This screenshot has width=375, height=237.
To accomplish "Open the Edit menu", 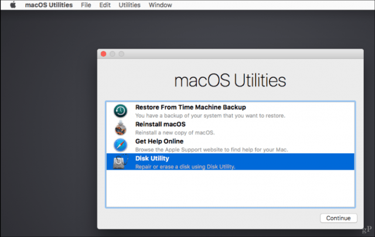I will [105, 5].
